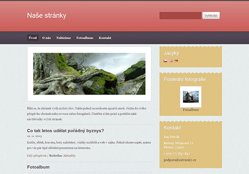Open the Úvod menu item
Screen dimensions: 249x174
tap(33, 38)
